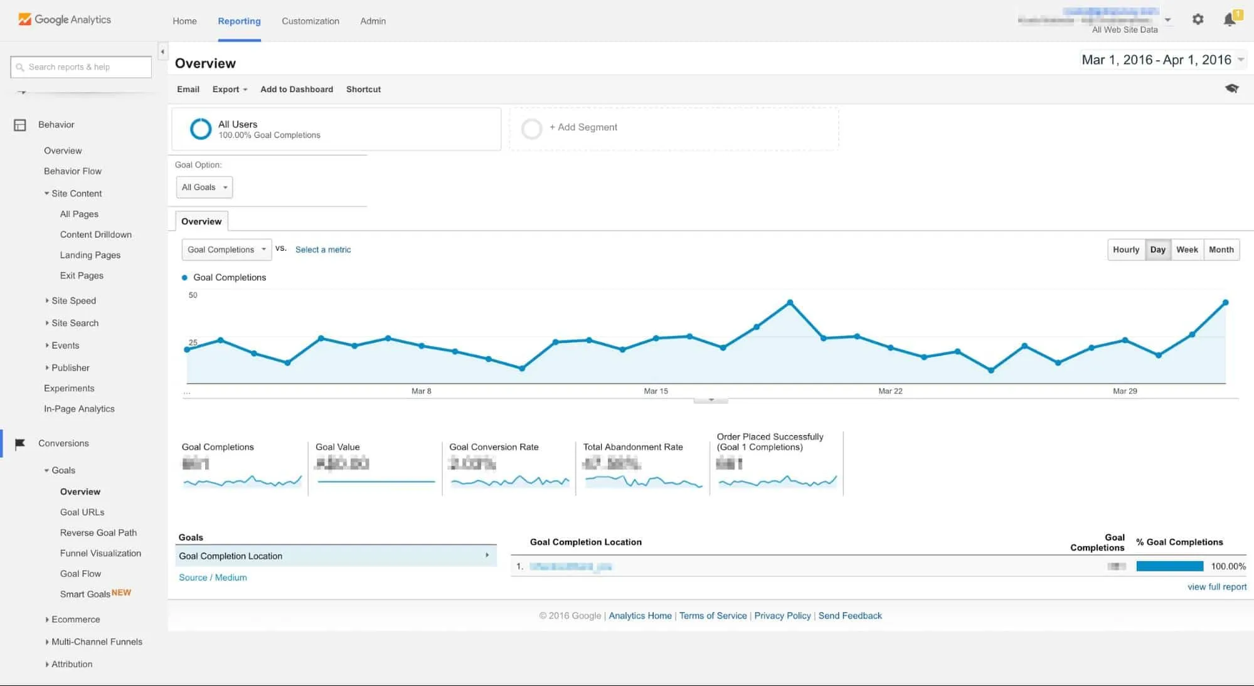
Task: Click the Shortcut button
Action: click(363, 89)
